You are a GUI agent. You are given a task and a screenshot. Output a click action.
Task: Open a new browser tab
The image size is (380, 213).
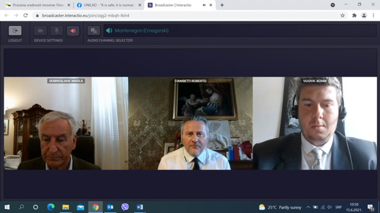(x=222, y=5)
